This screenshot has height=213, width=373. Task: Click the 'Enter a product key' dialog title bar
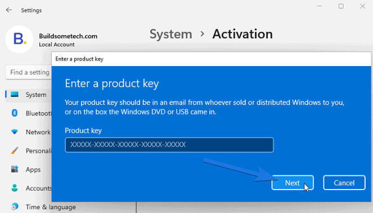pos(211,59)
